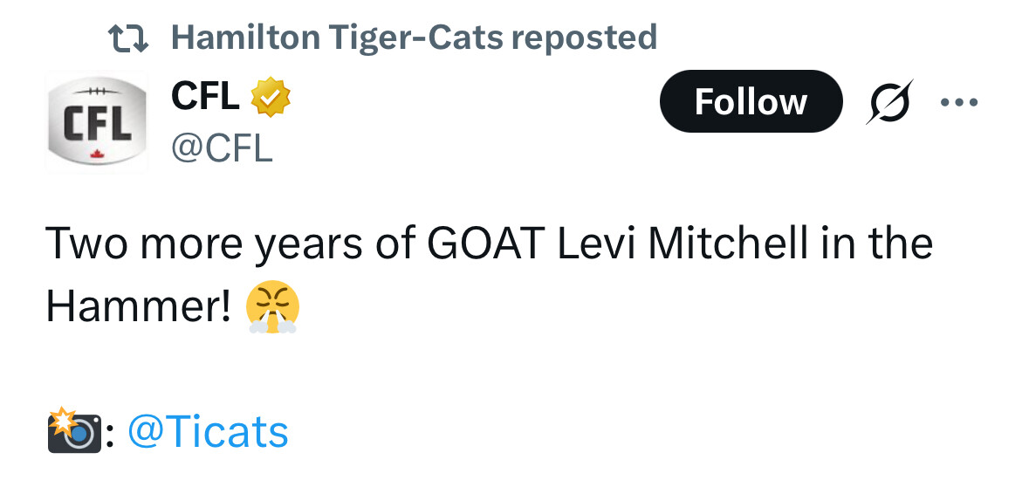Viewport: 1029px width, 494px height.
Task: Open the @Ticats mention link
Action: pyautogui.click(x=208, y=432)
